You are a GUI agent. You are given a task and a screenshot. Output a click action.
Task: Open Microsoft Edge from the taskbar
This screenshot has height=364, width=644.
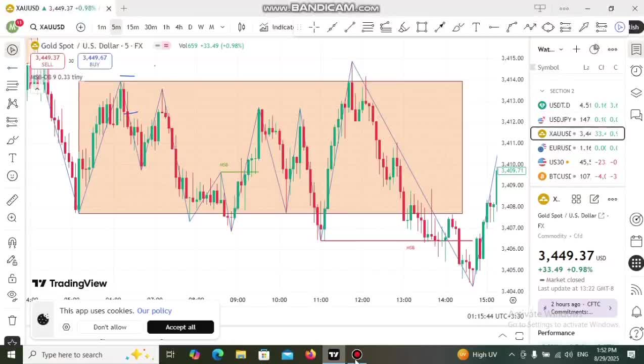click(x=217, y=354)
